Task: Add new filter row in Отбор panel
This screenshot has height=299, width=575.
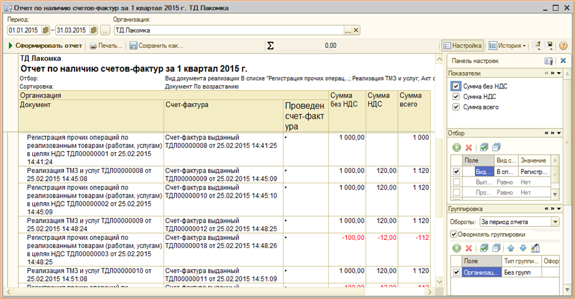Action: coord(456,147)
